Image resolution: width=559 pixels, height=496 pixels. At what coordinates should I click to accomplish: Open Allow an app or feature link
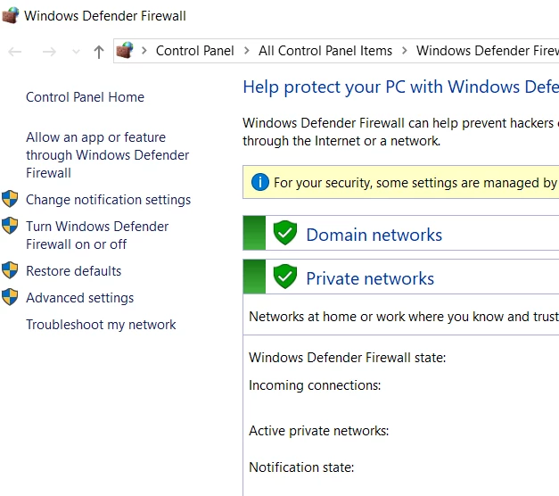107,155
